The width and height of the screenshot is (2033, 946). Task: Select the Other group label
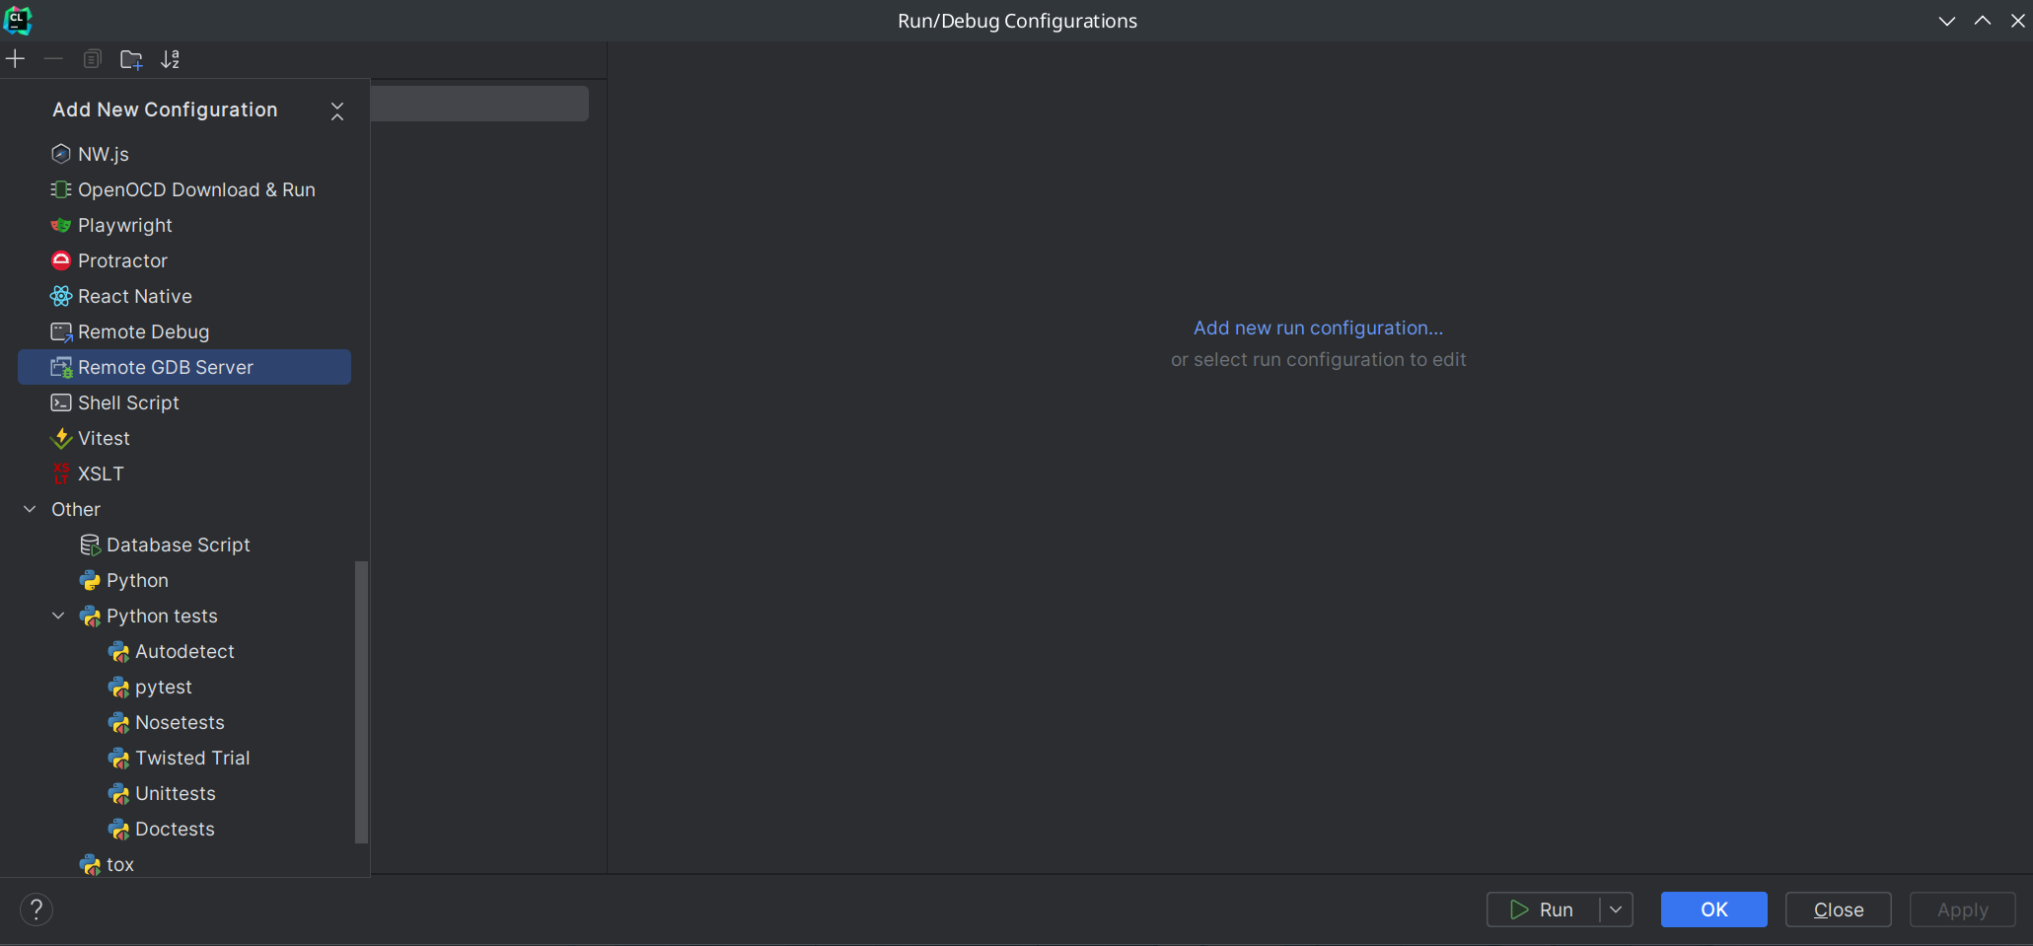[x=76, y=509]
